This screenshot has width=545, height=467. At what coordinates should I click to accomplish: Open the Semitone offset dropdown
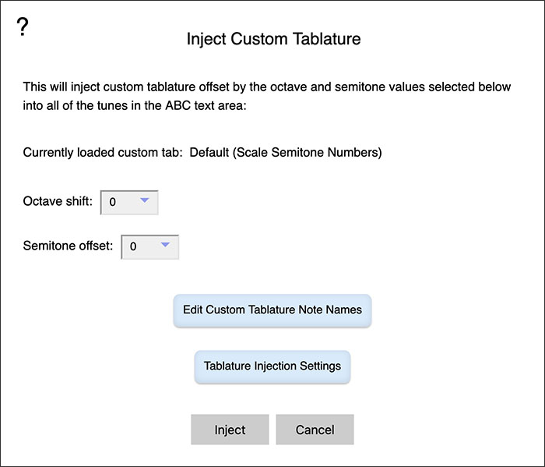tap(149, 246)
